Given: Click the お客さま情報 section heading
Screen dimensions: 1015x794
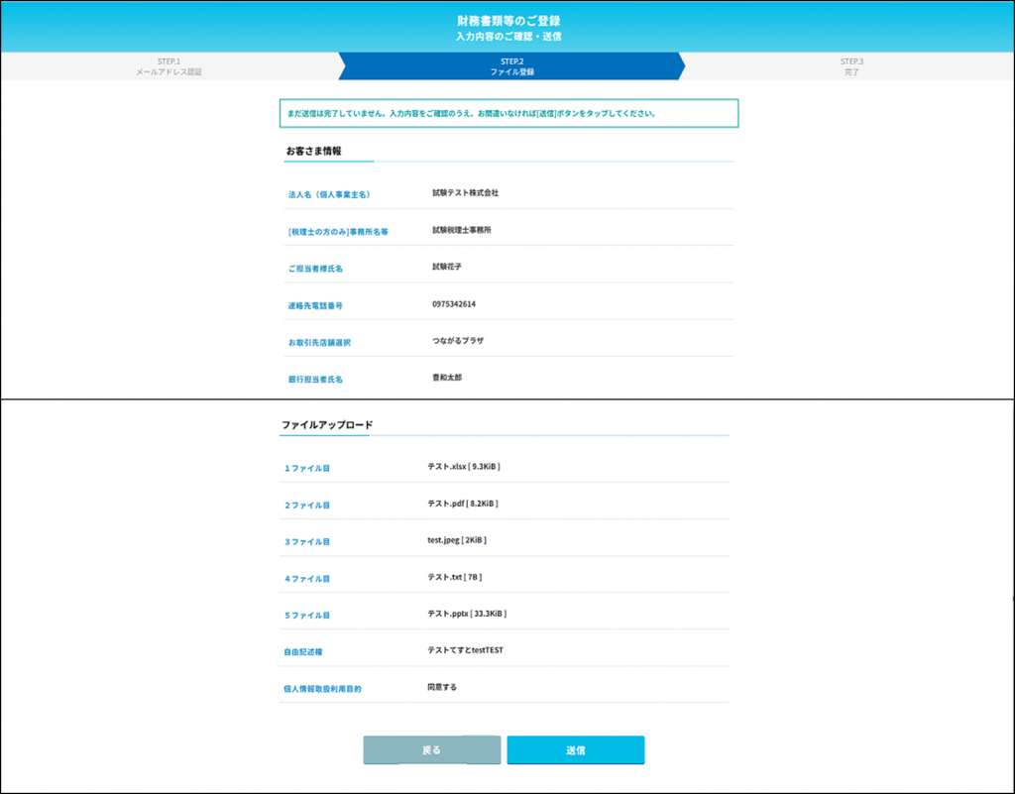Looking at the screenshot, I should [x=313, y=151].
